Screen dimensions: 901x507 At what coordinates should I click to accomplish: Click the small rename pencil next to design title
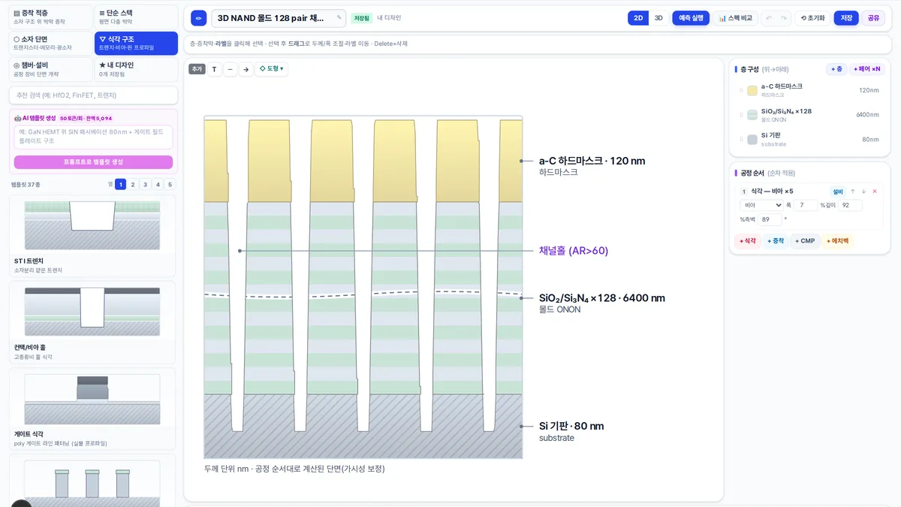[339, 18]
